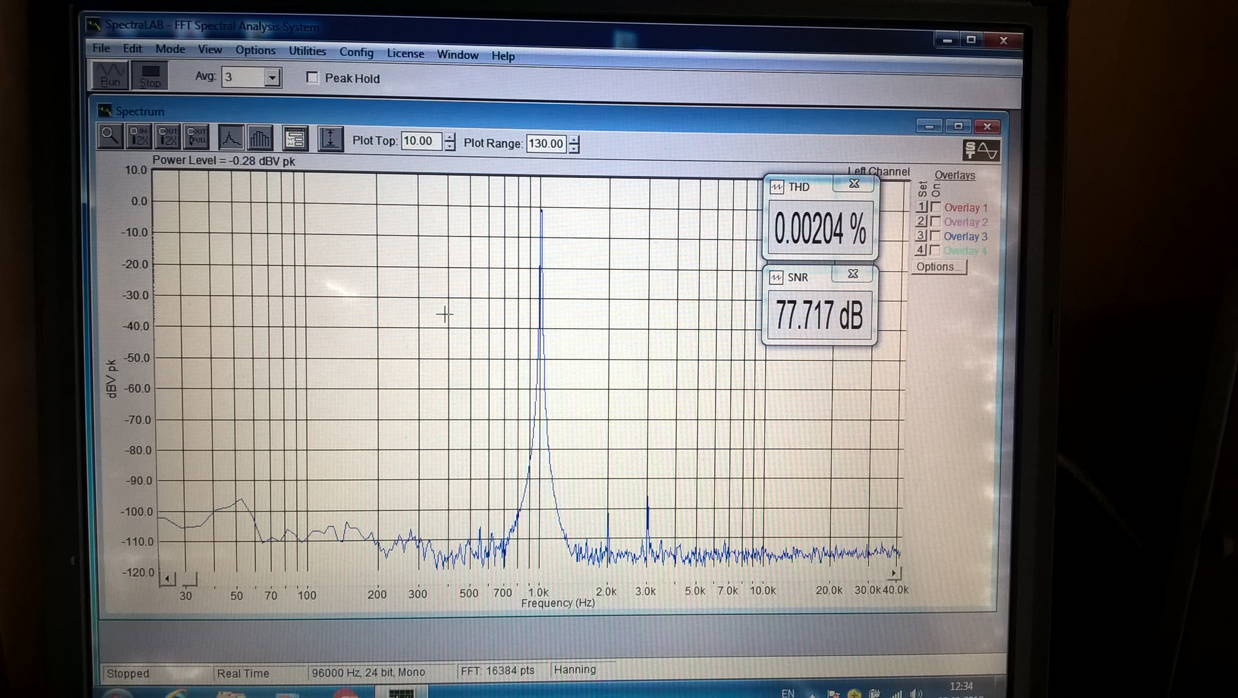Open the spectrum options dialog icon
Image resolution: width=1238 pixels, height=698 pixels.
tap(295, 139)
